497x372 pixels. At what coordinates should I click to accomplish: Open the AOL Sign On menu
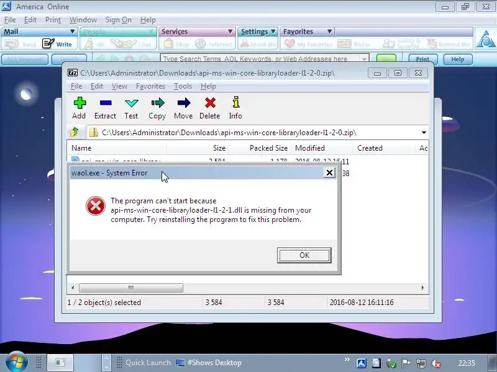point(118,20)
